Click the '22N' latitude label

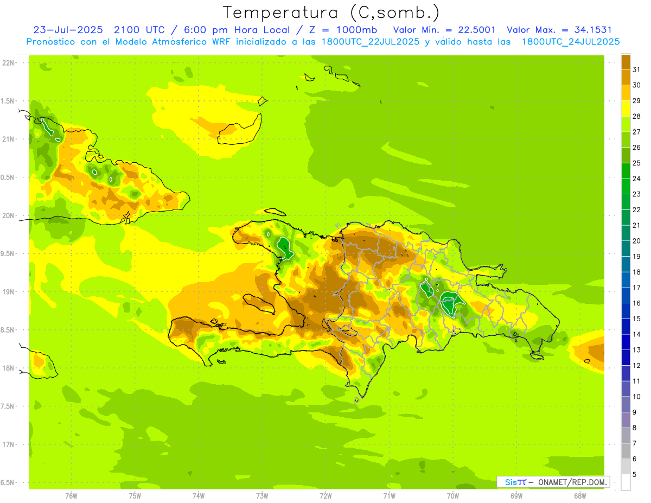click(8, 62)
